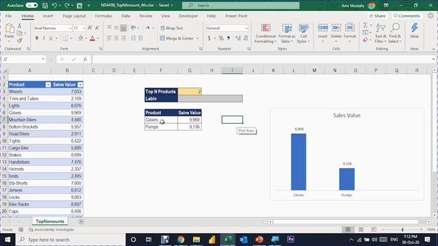Viewport: 438px width, 246px height.
Task: Click Decrease Font Size icon
Action: [97, 28]
